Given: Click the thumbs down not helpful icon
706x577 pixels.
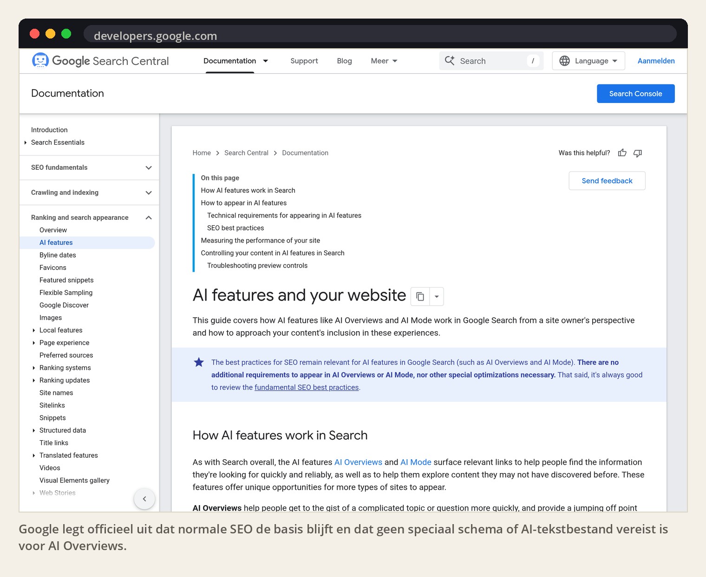Looking at the screenshot, I should tap(638, 153).
